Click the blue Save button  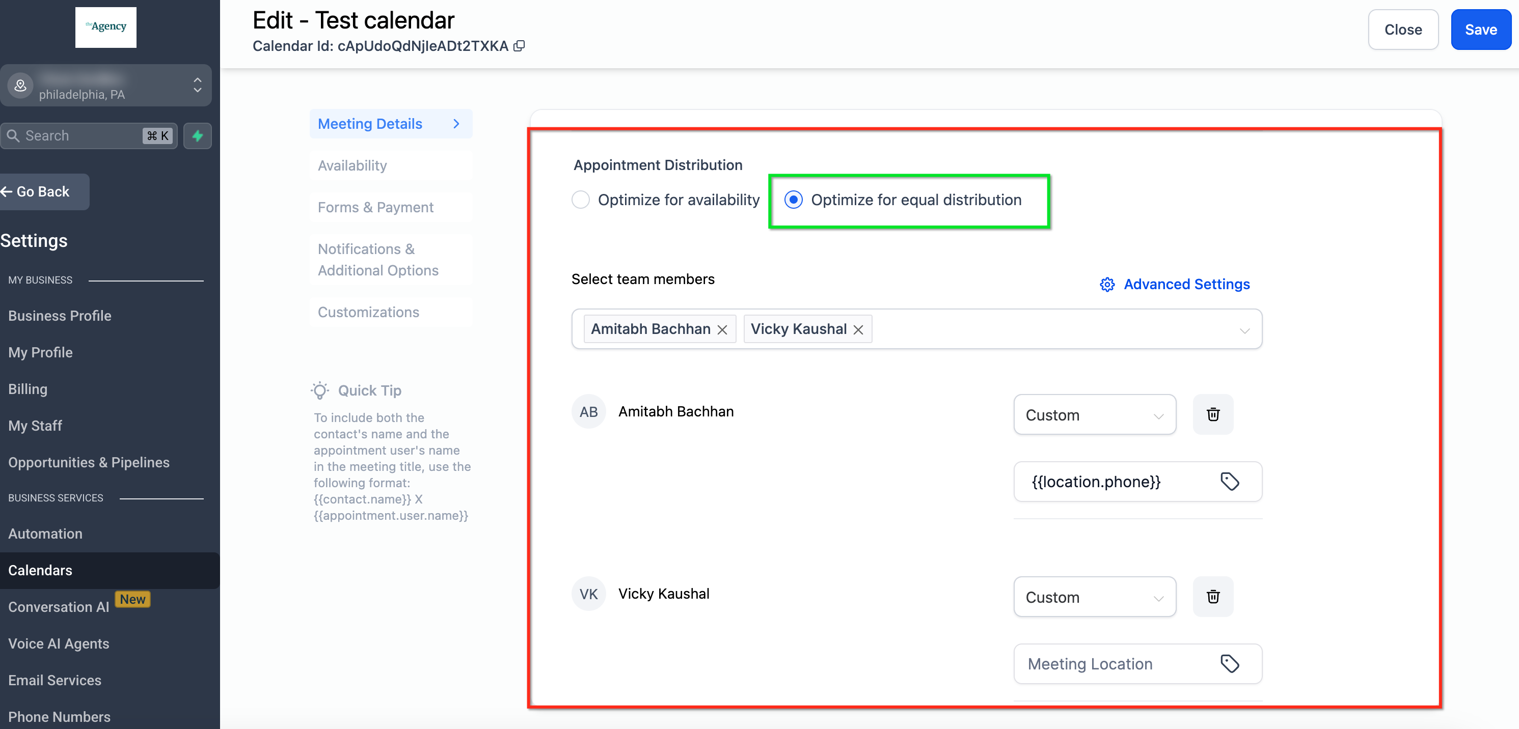1480,30
